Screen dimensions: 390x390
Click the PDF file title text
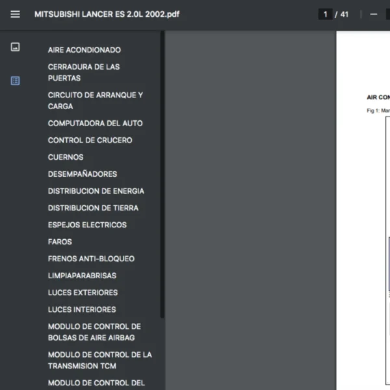pos(107,14)
